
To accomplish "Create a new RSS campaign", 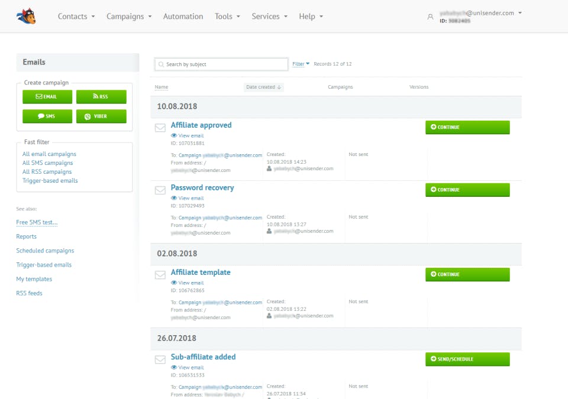I will [x=101, y=97].
